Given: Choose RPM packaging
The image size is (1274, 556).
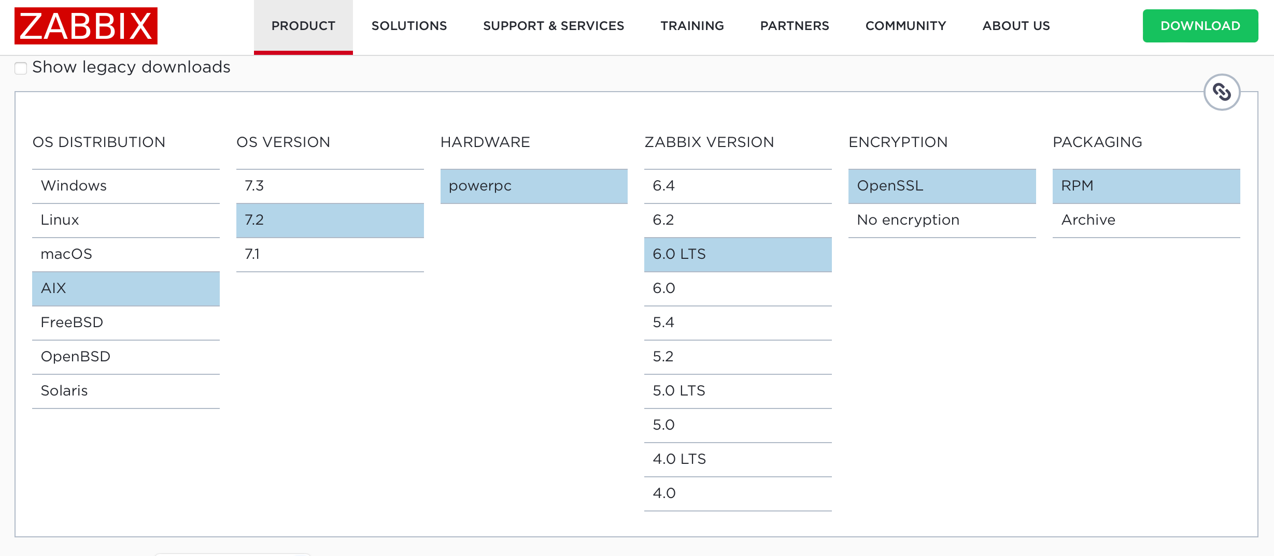Looking at the screenshot, I should pos(1146,186).
